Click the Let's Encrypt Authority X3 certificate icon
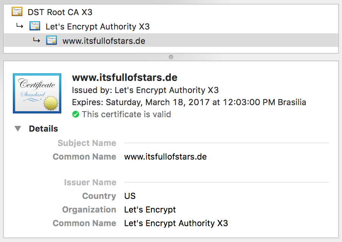This screenshot has width=342, height=242. coord(35,26)
